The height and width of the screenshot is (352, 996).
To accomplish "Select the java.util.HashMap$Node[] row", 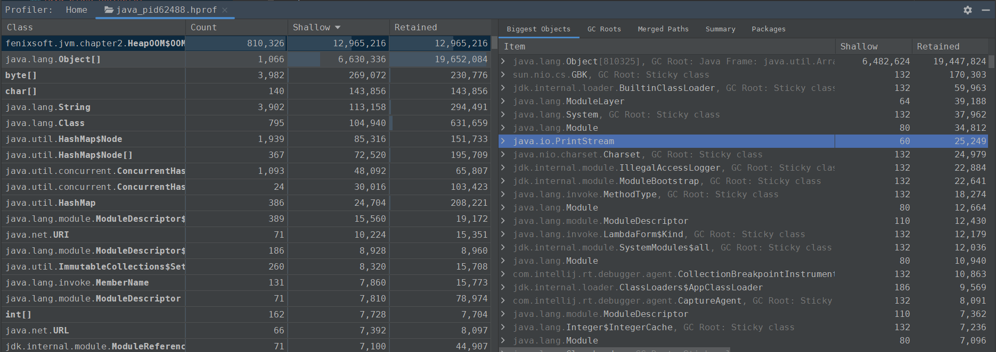I will pos(246,155).
